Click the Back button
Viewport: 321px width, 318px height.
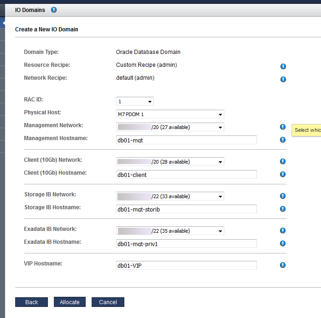[x=31, y=302]
